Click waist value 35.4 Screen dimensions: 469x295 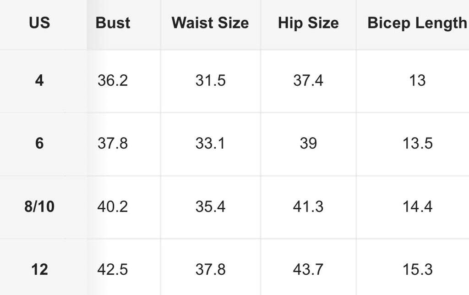(210, 206)
